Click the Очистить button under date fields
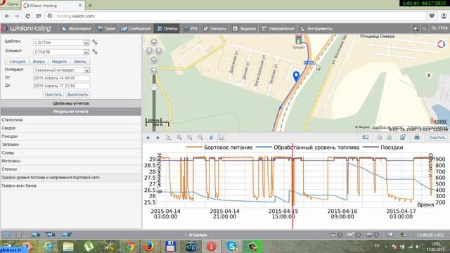The height and width of the screenshot is (253, 450). 53,94
